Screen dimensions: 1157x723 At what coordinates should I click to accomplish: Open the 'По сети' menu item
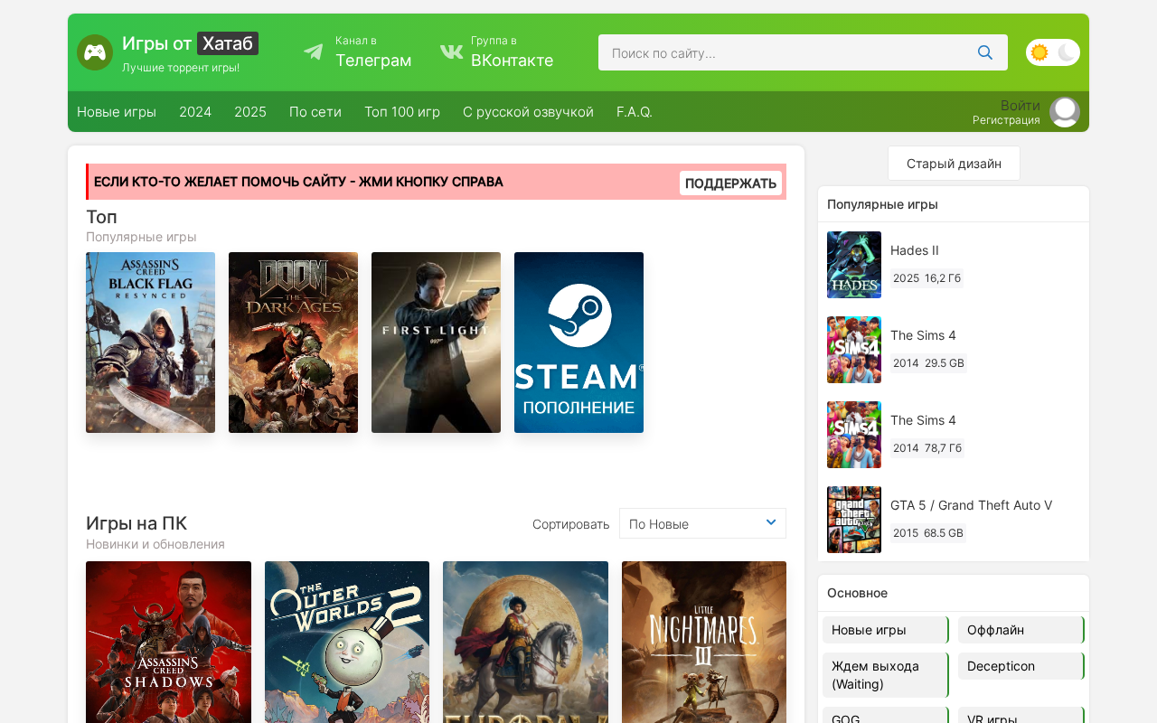pyautogui.click(x=315, y=112)
